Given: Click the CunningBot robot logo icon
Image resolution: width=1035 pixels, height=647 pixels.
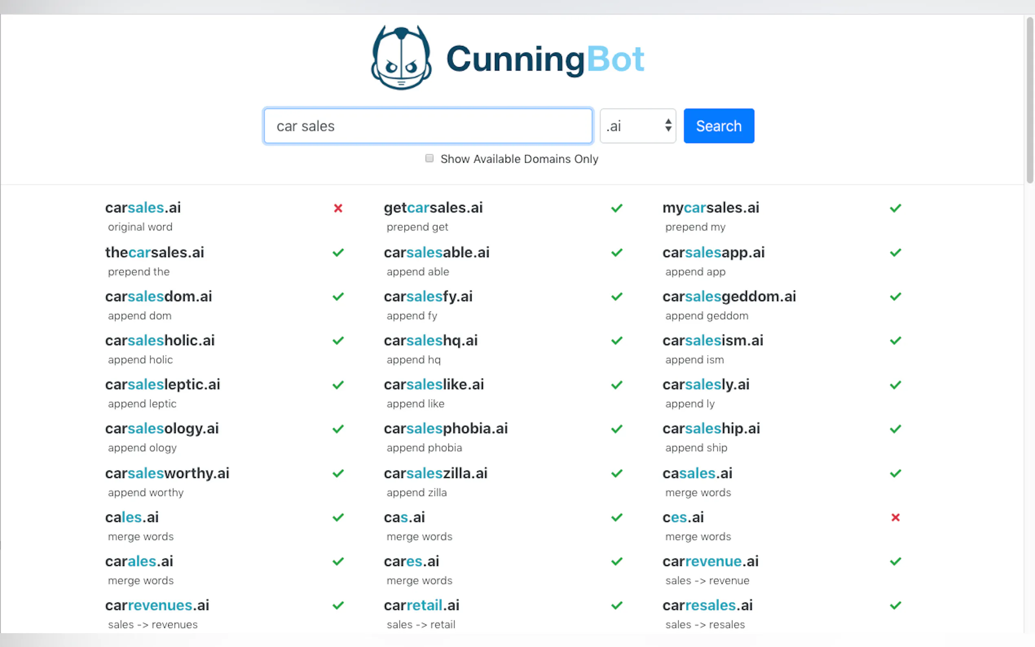Looking at the screenshot, I should pos(401,58).
